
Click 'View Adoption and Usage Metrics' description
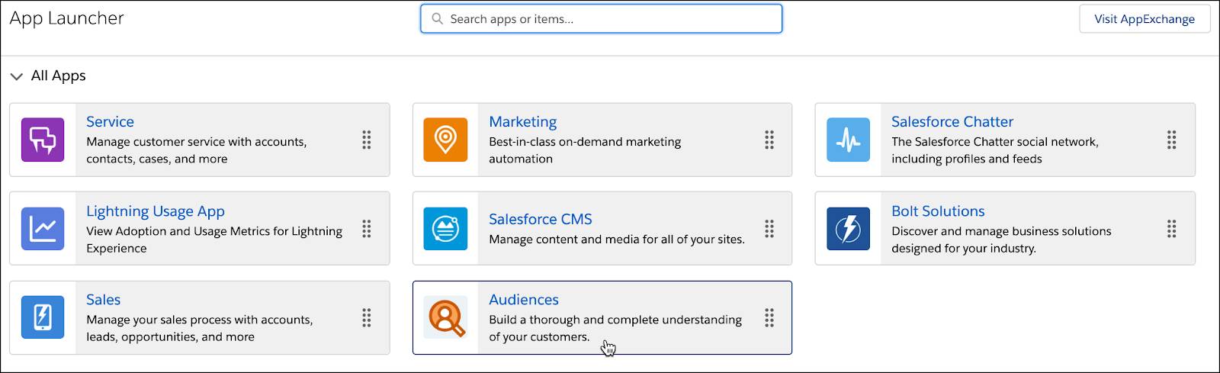click(x=214, y=240)
